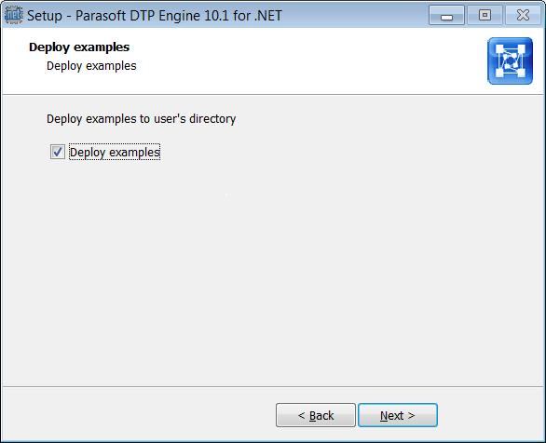Minimize the Setup window
546x443 pixels.
[446, 15]
